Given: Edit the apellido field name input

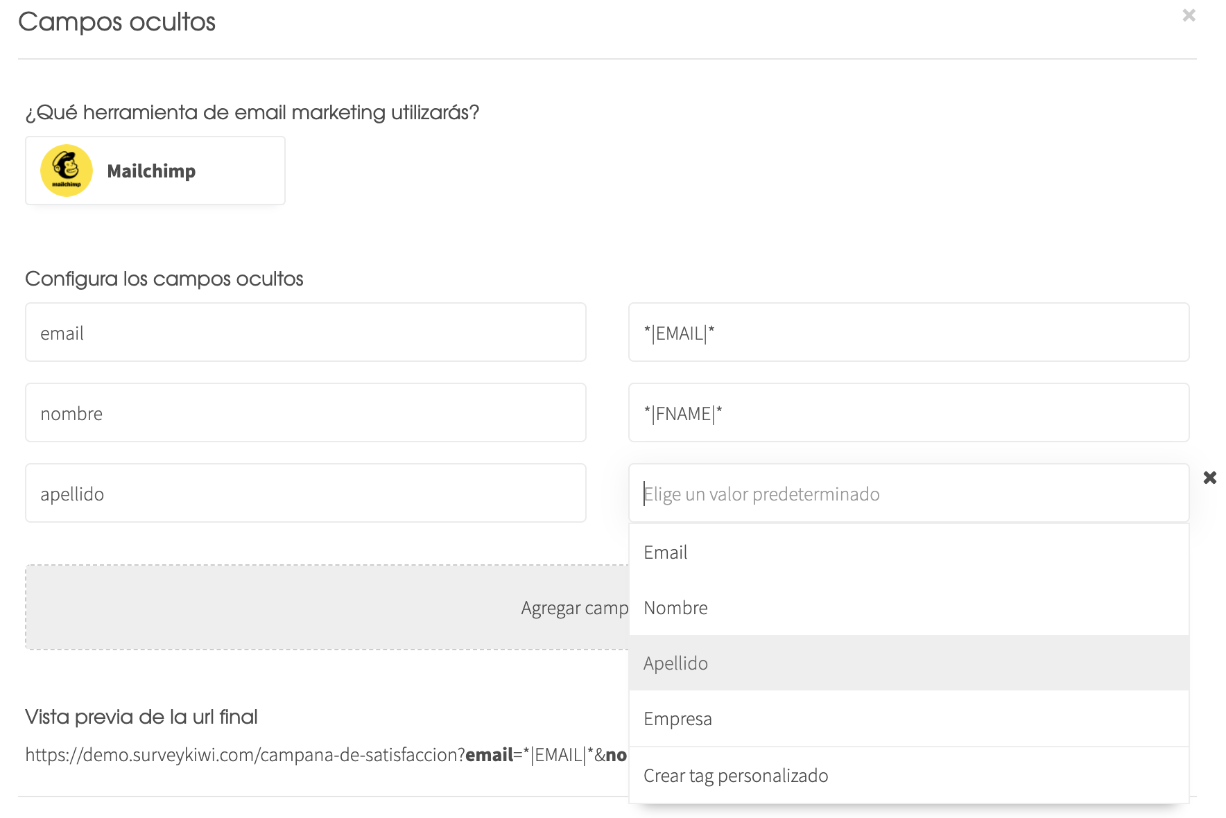Looking at the screenshot, I should pos(306,493).
